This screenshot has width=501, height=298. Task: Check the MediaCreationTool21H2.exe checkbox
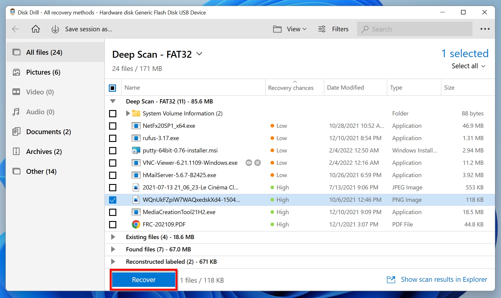coord(113,212)
